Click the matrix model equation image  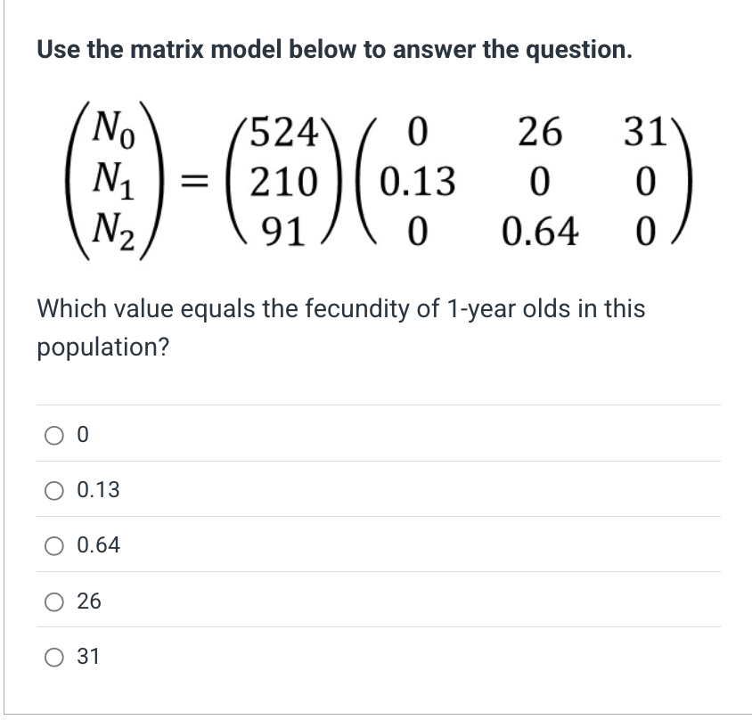pos(374,176)
